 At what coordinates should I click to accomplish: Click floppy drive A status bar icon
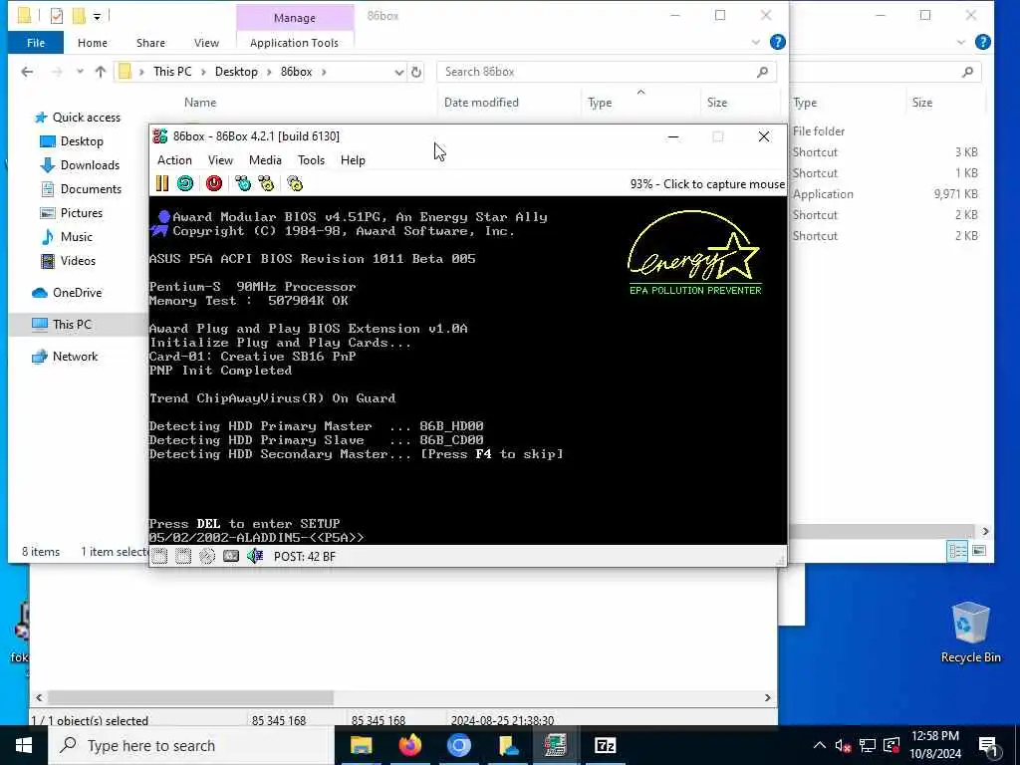tap(159, 556)
